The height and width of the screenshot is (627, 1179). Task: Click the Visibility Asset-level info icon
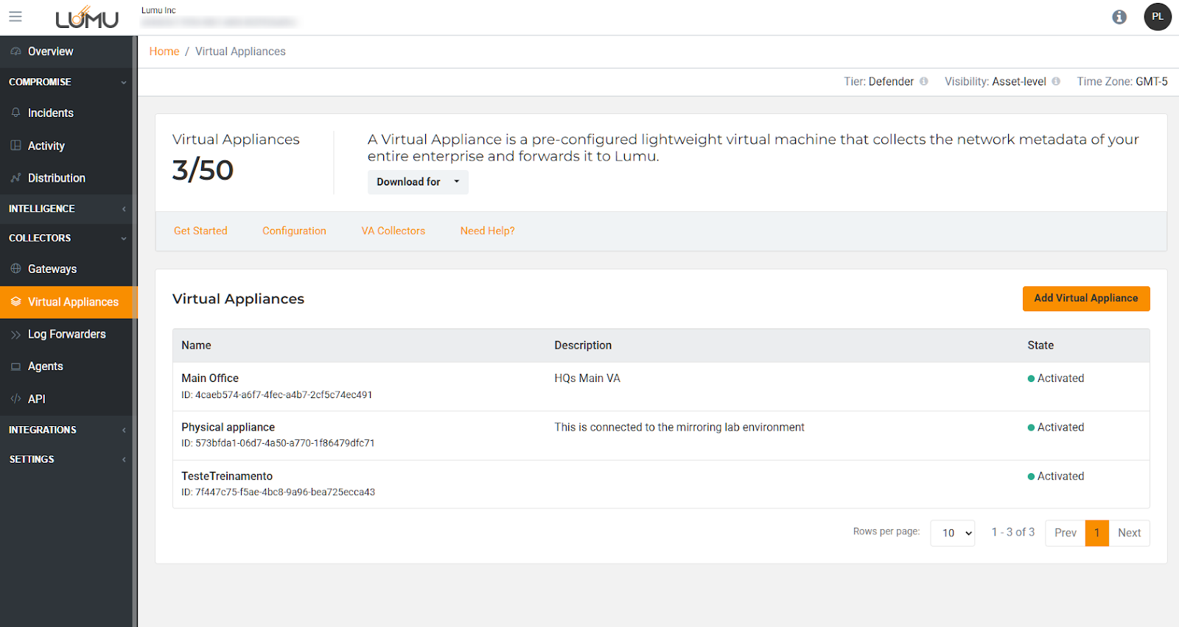coord(1056,82)
